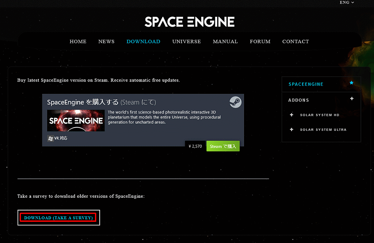This screenshot has height=243, width=374.
Task: Click 'Buy latest SpaceEngine version on Steam' text
Action: (x=99, y=80)
